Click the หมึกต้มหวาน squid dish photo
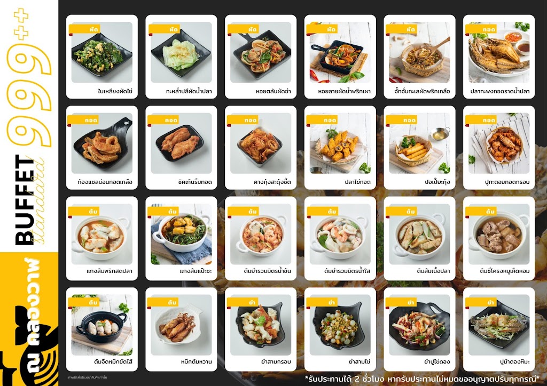547x386 pixels. click(181, 325)
